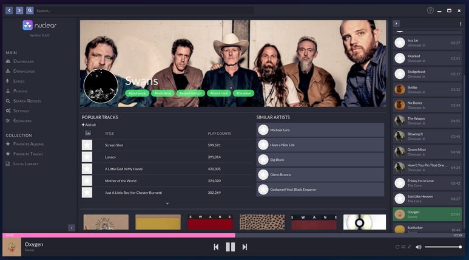The image size is (469, 260).
Task: Go back with the left arrow button
Action: pyautogui.click(x=9, y=10)
